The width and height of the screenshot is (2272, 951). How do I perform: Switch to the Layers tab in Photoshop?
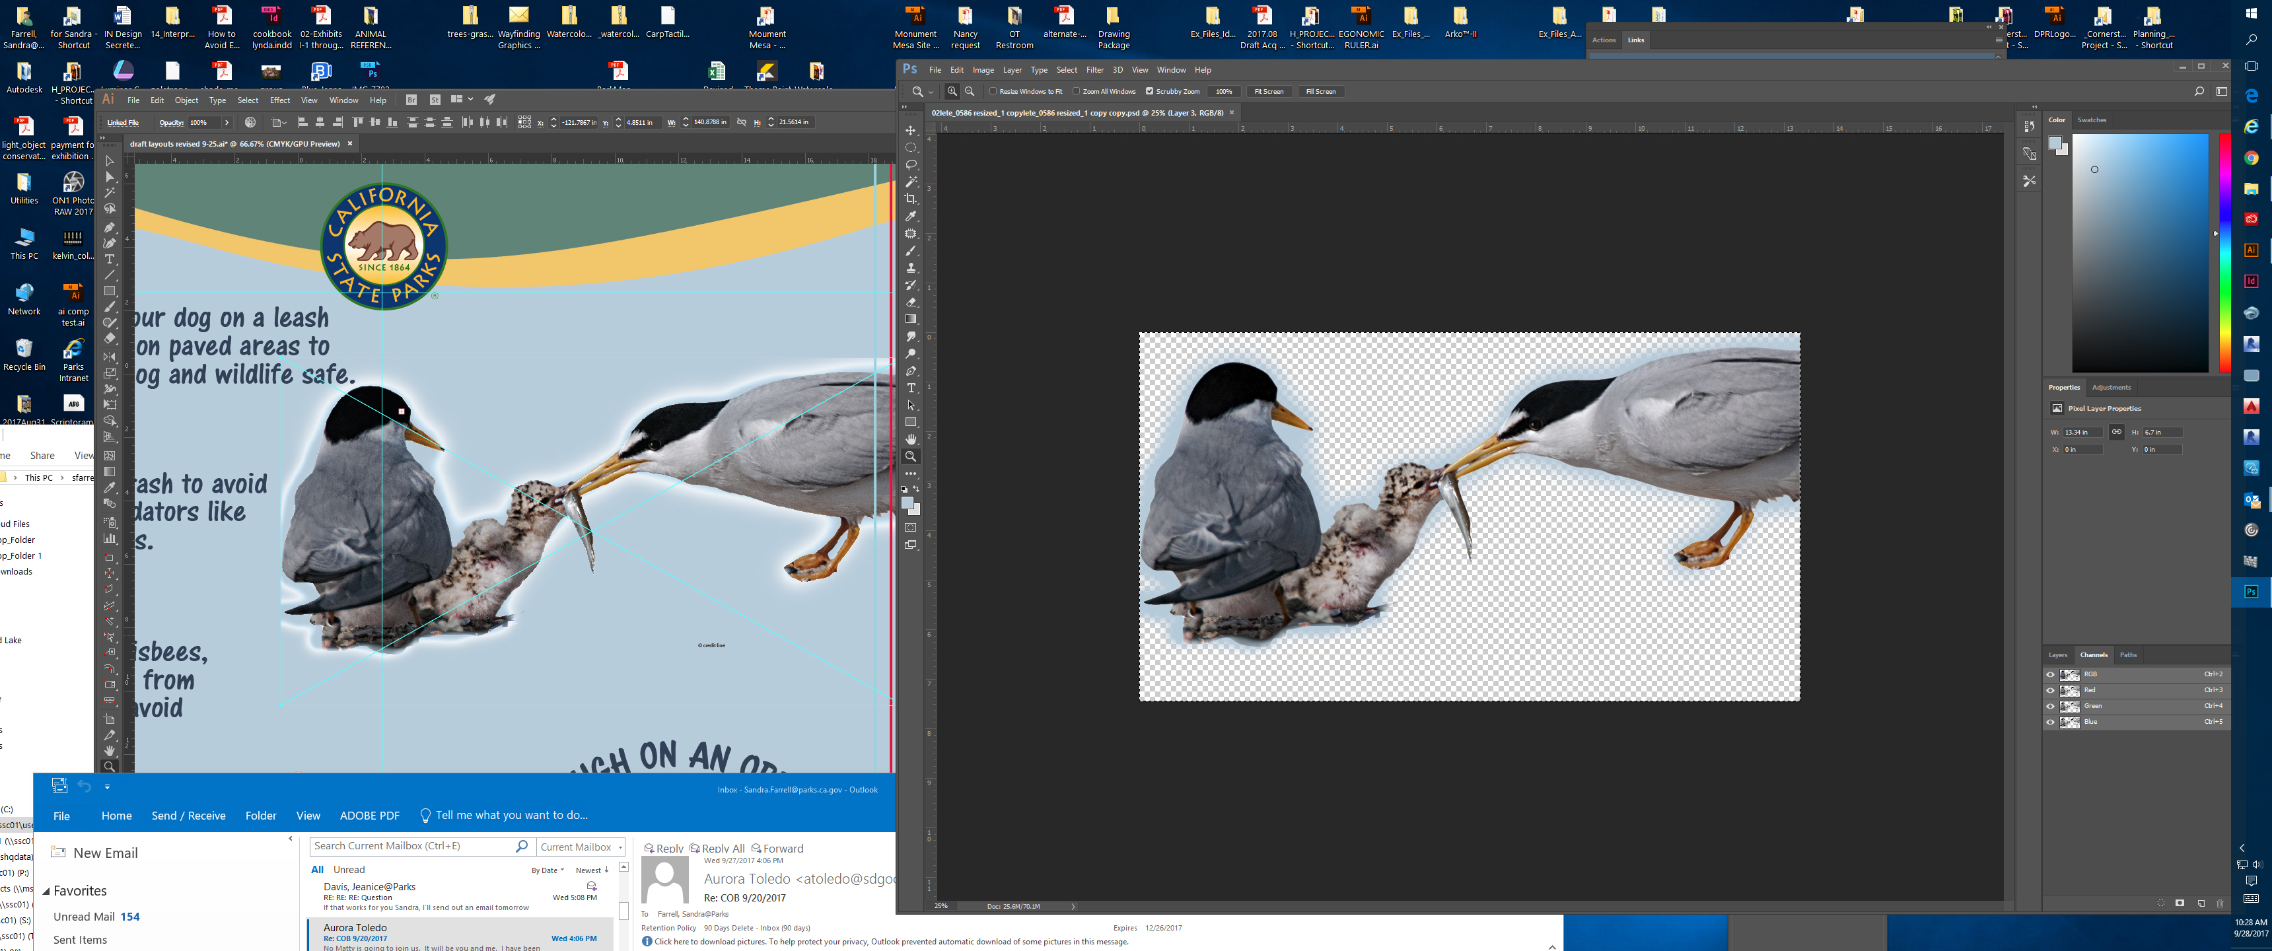(x=2057, y=654)
